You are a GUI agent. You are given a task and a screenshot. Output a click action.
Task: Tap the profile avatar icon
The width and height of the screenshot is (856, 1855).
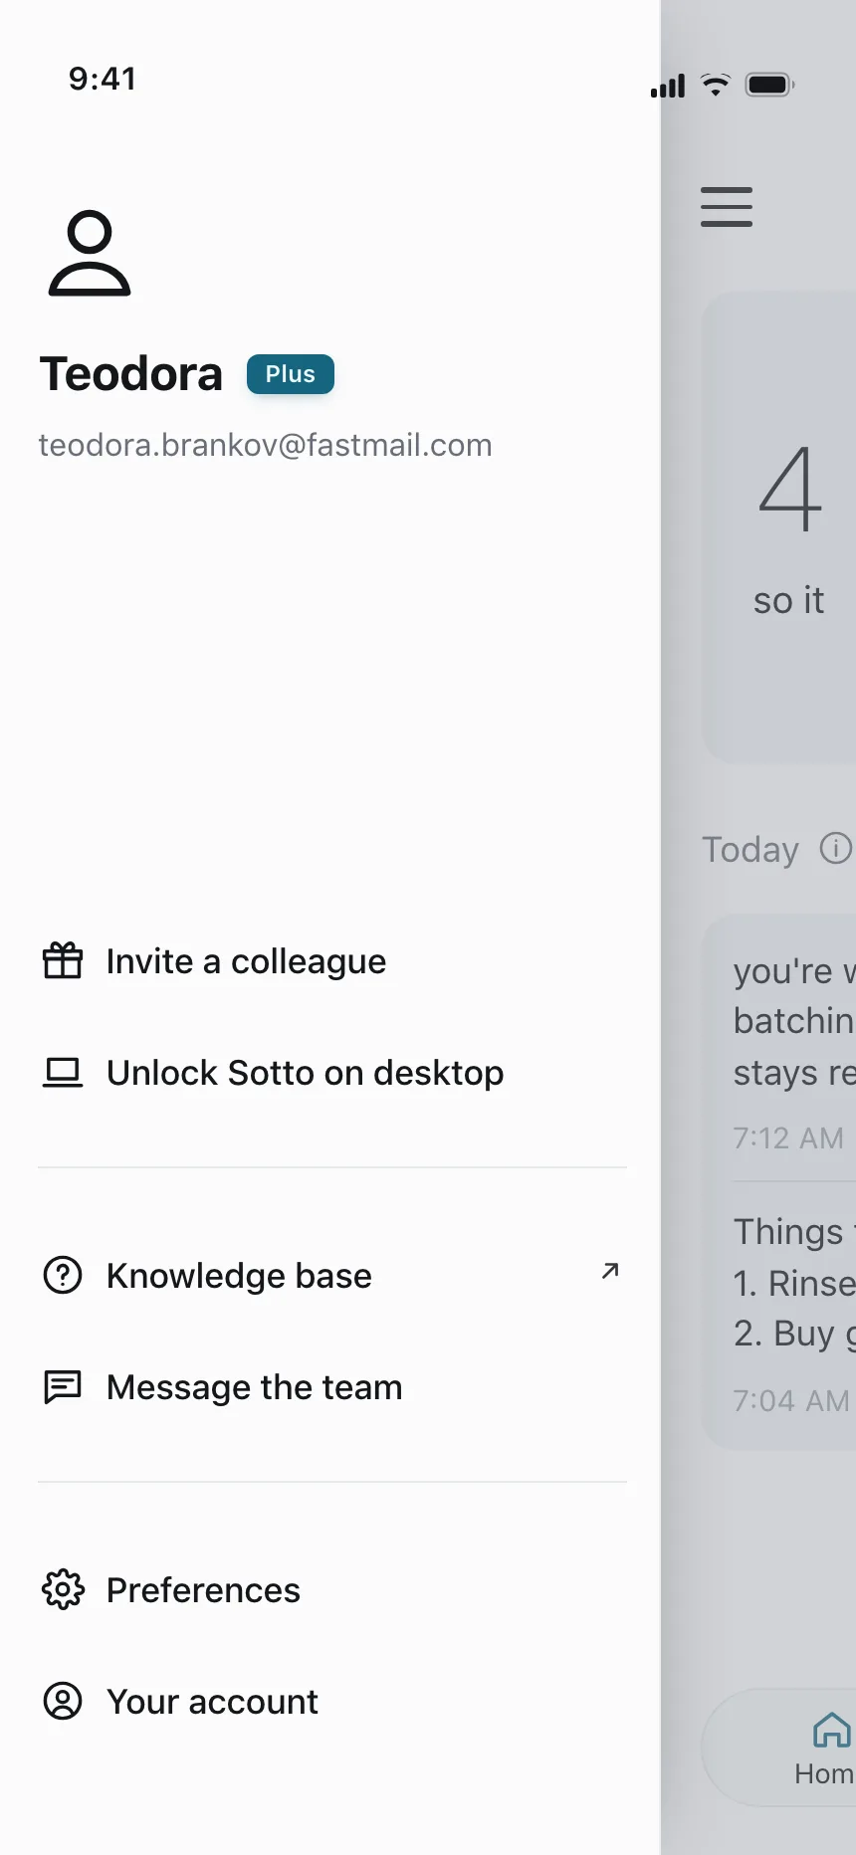pos(90,253)
